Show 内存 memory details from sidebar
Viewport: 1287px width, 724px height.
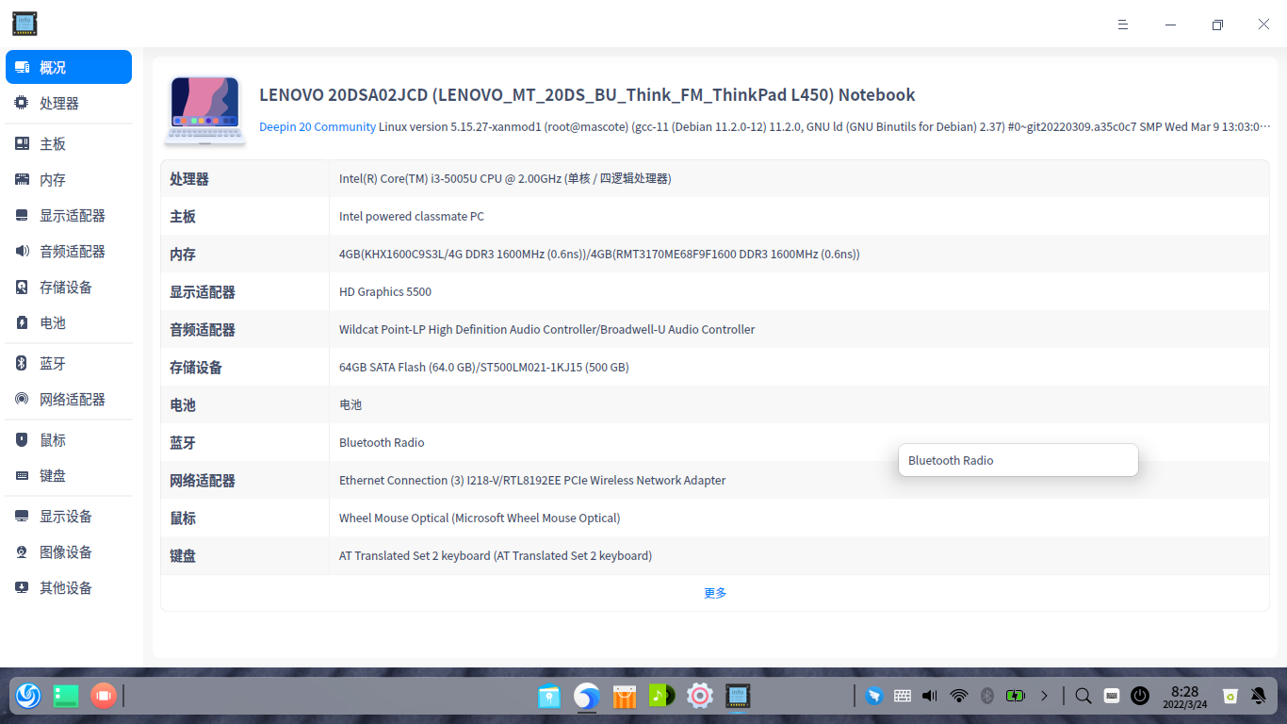(x=69, y=179)
